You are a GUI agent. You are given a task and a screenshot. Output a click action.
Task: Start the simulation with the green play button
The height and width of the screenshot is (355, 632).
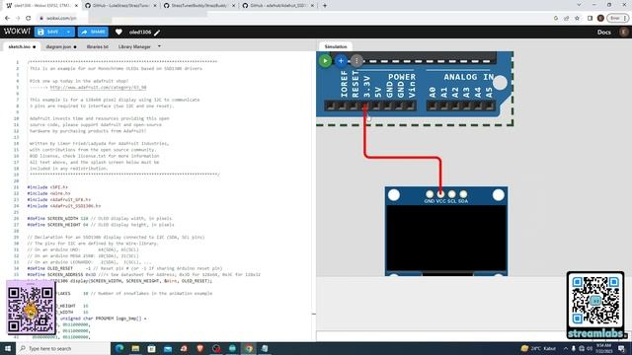(325, 61)
